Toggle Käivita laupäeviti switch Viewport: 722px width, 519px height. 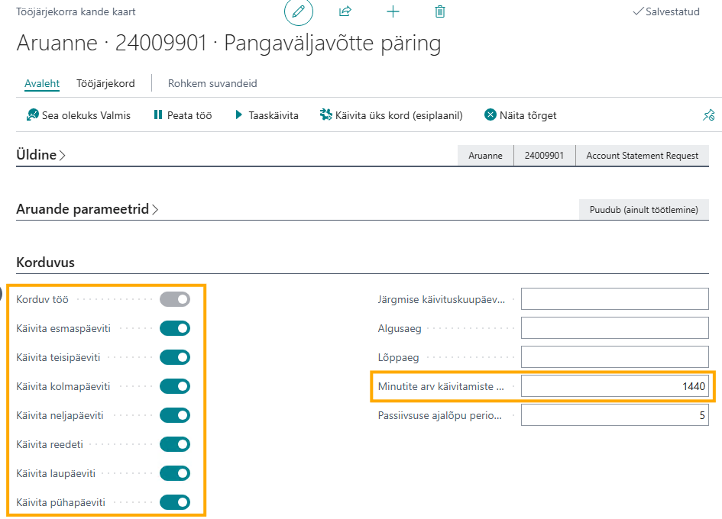175,473
